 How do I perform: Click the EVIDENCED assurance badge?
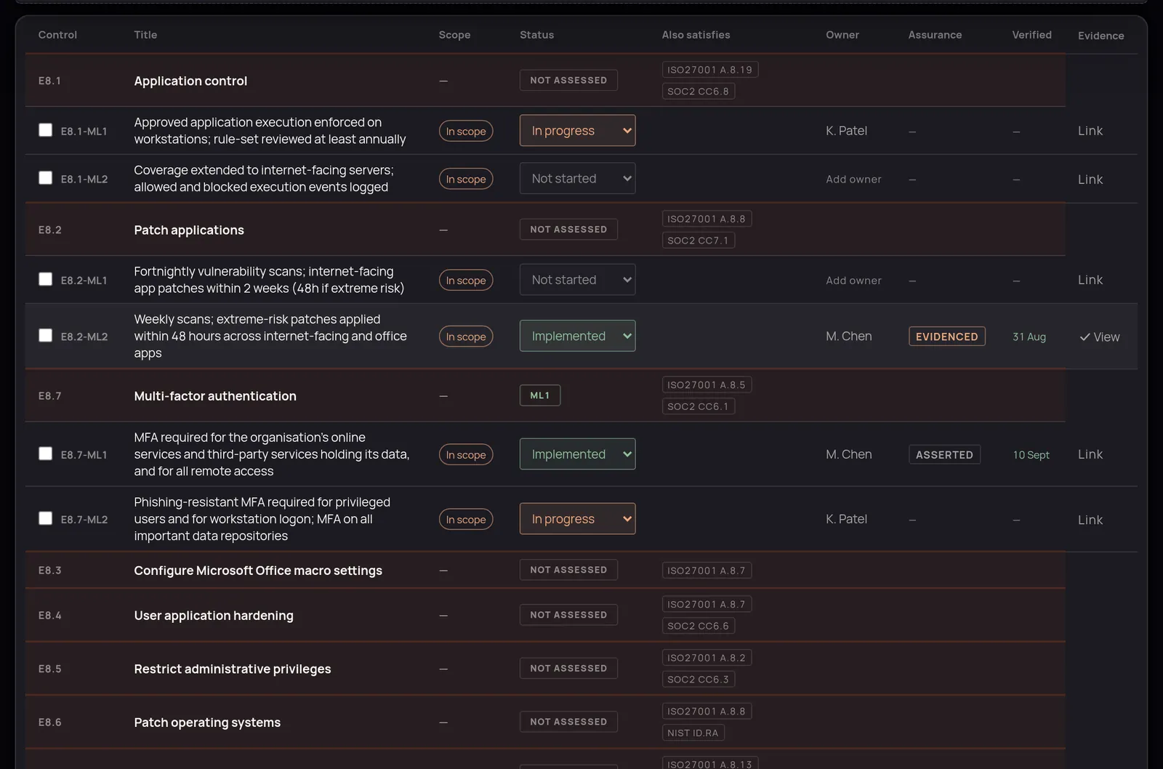coord(946,337)
